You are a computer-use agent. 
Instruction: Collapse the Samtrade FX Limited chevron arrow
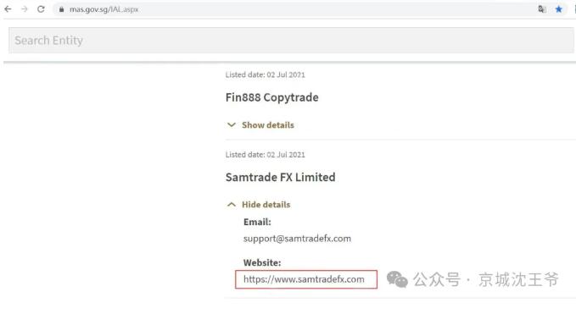[232, 205]
